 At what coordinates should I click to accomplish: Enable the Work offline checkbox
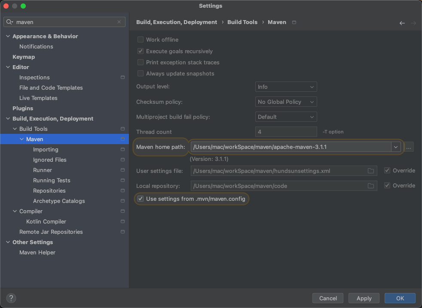point(141,39)
